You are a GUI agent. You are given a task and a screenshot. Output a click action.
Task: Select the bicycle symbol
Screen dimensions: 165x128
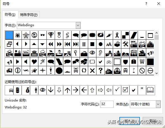point(109,62)
